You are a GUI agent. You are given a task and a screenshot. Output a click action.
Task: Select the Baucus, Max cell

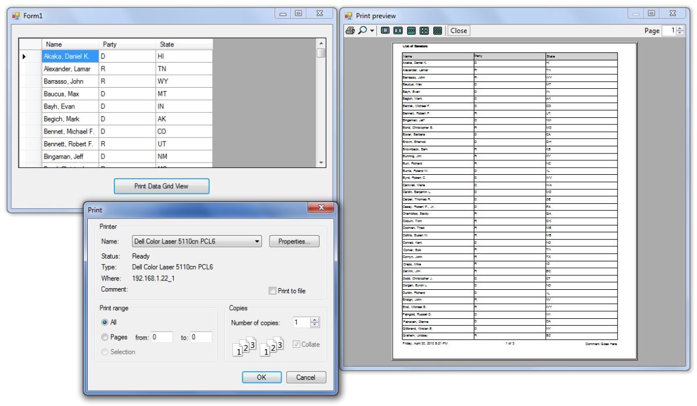[70, 94]
